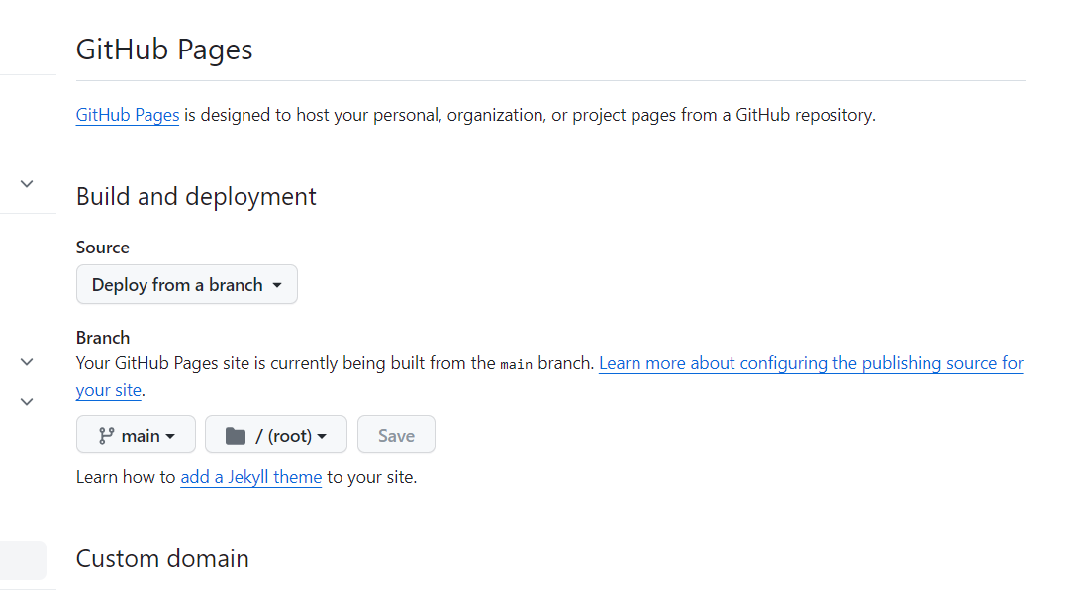Screen dimensions: 1074x596
Task: Click the GitHub Pages heading text
Action: 164,50
